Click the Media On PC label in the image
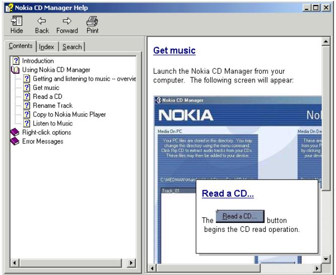The width and height of the screenshot is (336, 275). click(170, 131)
